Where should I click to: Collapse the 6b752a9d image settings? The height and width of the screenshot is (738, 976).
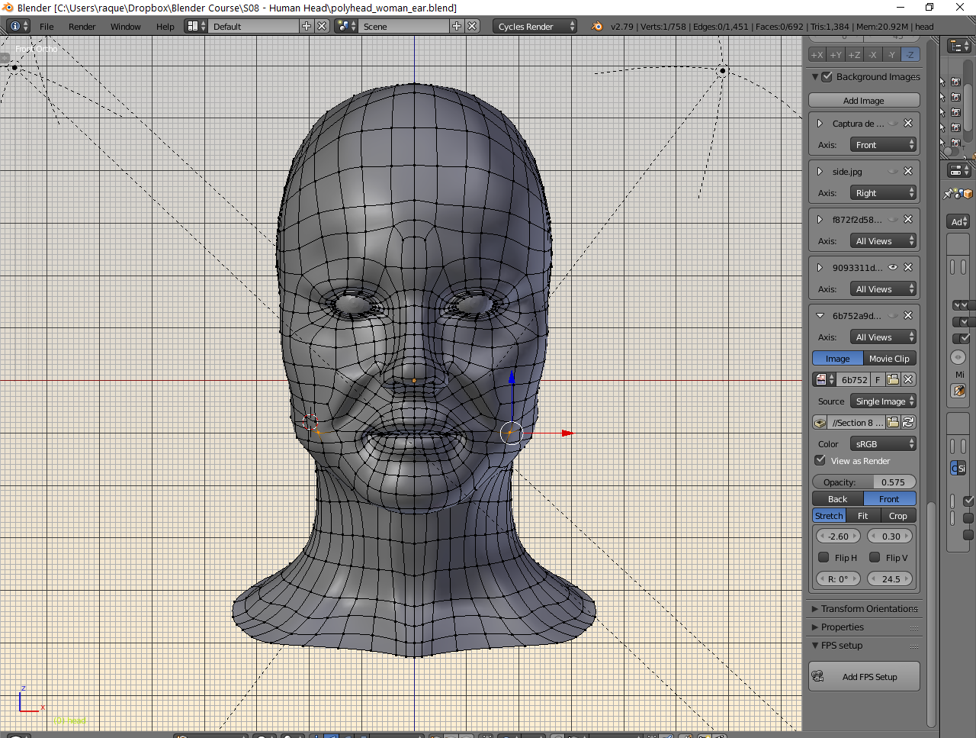(820, 315)
